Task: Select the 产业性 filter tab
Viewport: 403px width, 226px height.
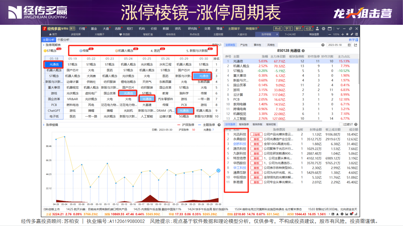Action: pos(244,45)
